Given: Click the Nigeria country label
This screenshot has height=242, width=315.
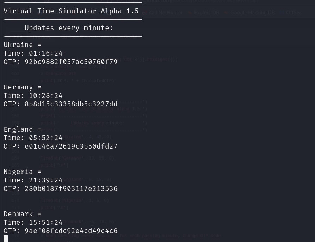Looking at the screenshot, I should (x=18, y=172).
